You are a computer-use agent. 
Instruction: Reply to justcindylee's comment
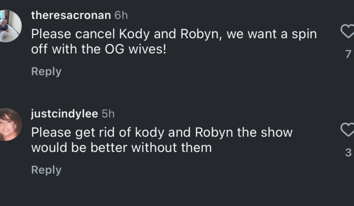point(46,170)
